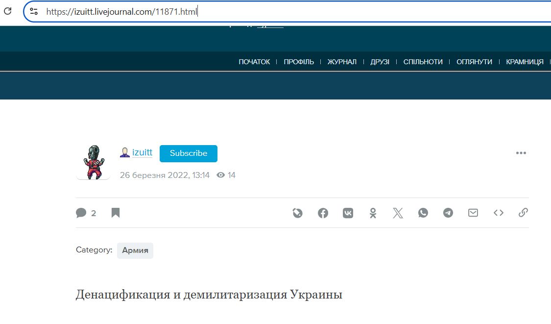
Task: Share the post on VK
Action: click(348, 213)
